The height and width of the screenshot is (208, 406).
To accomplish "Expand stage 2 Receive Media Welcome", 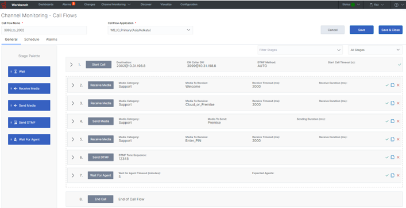I will click(73, 85).
